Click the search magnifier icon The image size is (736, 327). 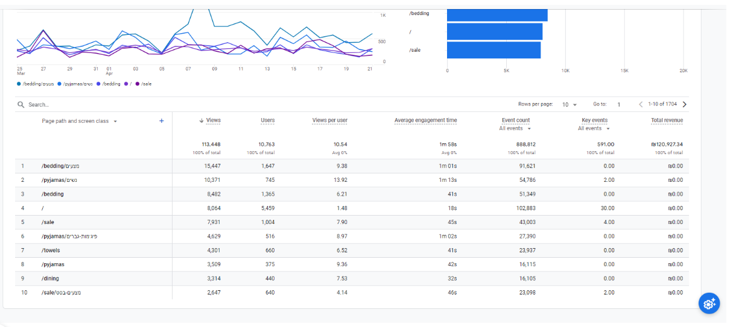point(21,105)
